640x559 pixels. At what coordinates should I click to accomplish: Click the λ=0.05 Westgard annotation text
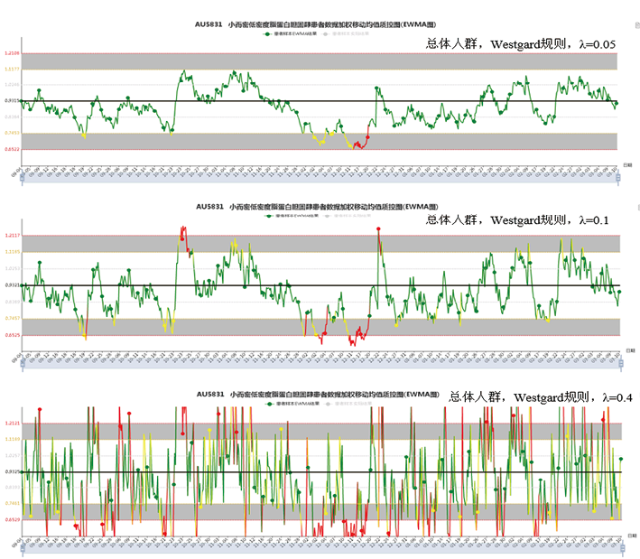[521, 43]
